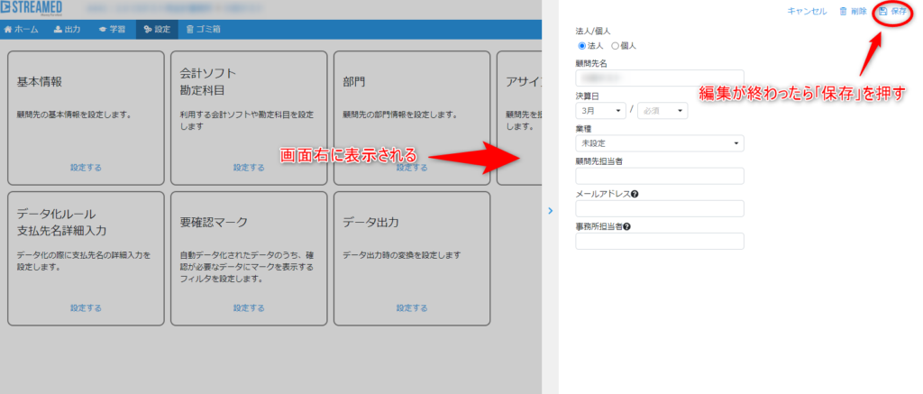Click help icon next to メールアドレス
Image resolution: width=923 pixels, height=394 pixels.
[x=635, y=193]
